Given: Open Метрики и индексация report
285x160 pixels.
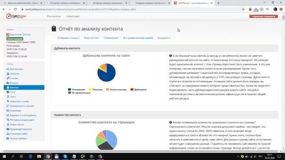Looking at the screenshot, I should tap(20, 120).
